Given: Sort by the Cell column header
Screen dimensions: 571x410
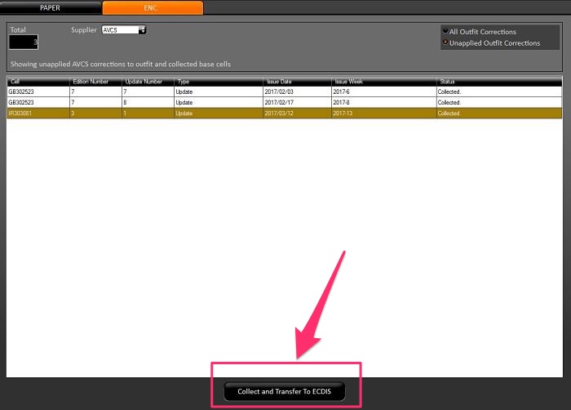Looking at the screenshot, I should pos(37,82).
